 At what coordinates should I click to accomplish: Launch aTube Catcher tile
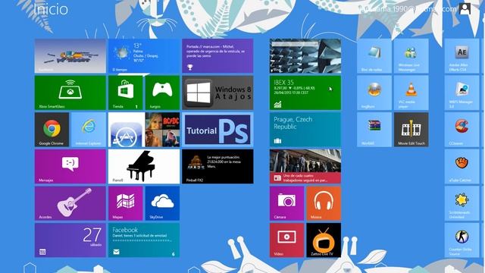pos(462,167)
